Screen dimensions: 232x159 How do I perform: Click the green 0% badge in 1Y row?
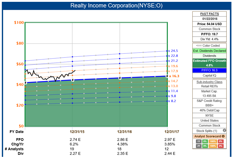click(x=204, y=141)
